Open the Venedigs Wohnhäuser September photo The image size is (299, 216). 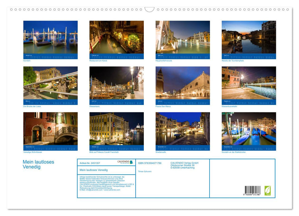pyautogui.click(x=51, y=129)
